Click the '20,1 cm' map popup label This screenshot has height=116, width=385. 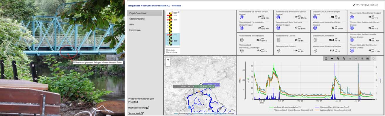click(x=205, y=86)
